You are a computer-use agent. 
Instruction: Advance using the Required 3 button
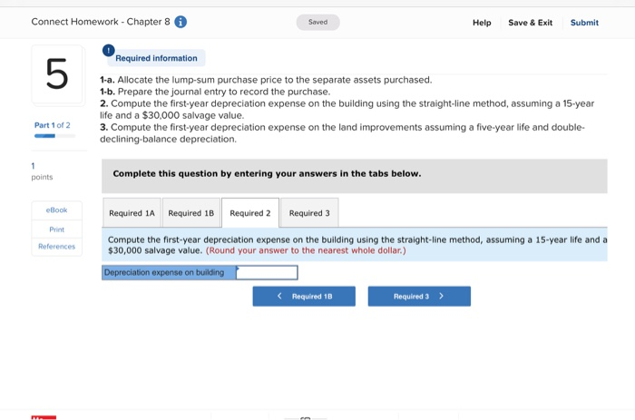click(x=419, y=297)
